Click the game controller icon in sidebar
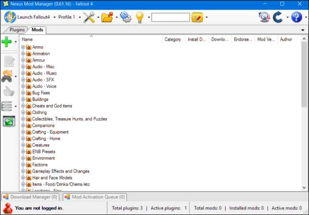The image size is (309, 215). (x=7, y=76)
